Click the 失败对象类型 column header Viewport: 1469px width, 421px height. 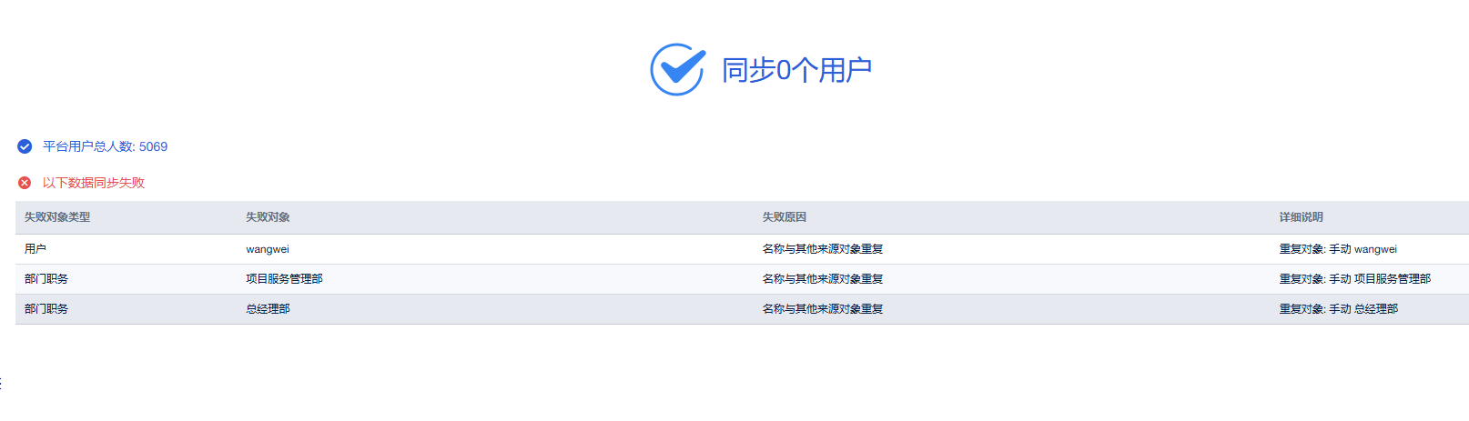[57, 217]
